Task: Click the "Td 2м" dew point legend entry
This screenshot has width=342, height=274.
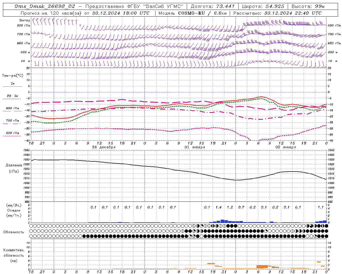Action: pyautogui.click(x=13, y=96)
